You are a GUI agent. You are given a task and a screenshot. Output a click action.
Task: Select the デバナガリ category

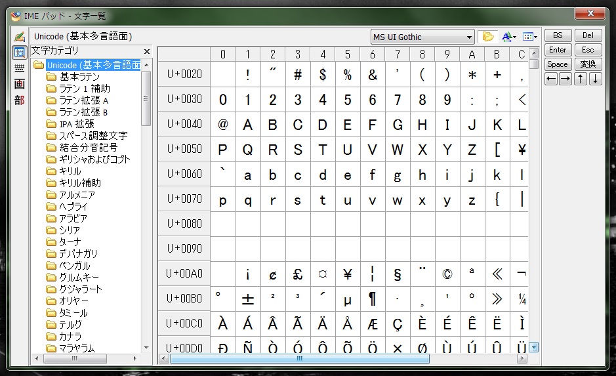[78, 253]
